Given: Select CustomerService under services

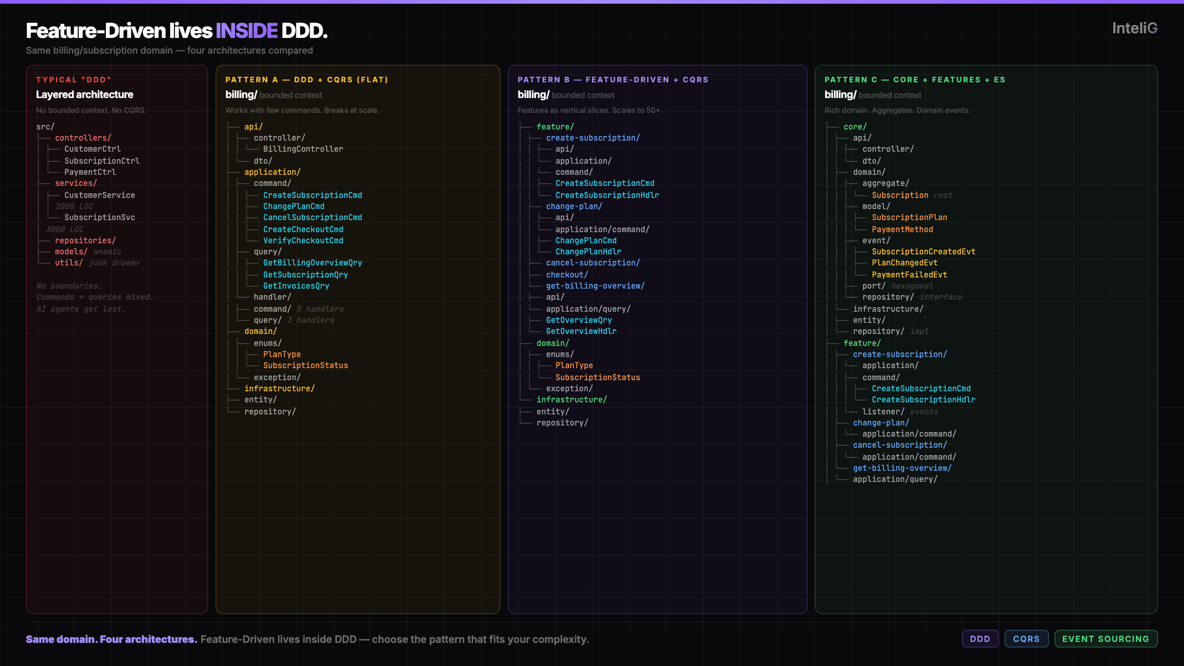Looking at the screenshot, I should (99, 195).
